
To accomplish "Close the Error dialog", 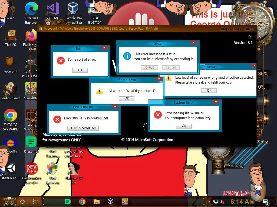I will click(x=104, y=48).
